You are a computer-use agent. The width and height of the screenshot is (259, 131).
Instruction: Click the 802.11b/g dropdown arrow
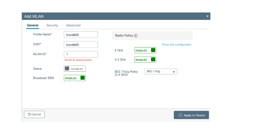click(x=174, y=72)
